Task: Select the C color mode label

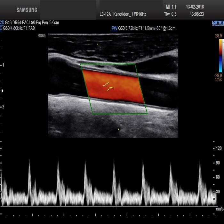Action: pyautogui.click(x=1, y=28)
